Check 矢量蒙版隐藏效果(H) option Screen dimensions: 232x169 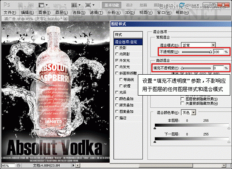[182, 103]
